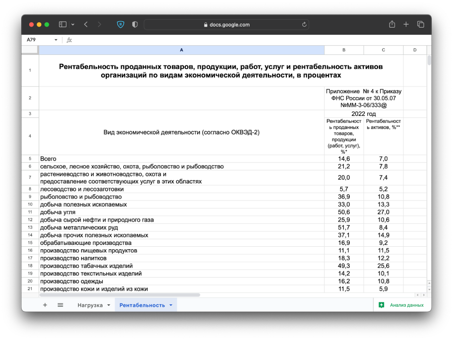Open the all sheets list
Image resolution: width=453 pixels, height=340 pixels.
(60, 305)
